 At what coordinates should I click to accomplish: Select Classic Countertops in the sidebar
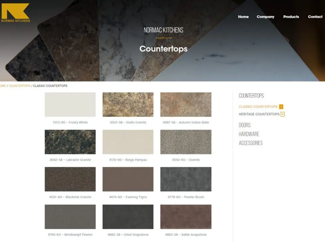pyautogui.click(x=258, y=107)
